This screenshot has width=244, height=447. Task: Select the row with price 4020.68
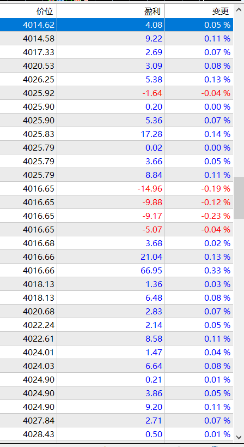[x=117, y=311]
